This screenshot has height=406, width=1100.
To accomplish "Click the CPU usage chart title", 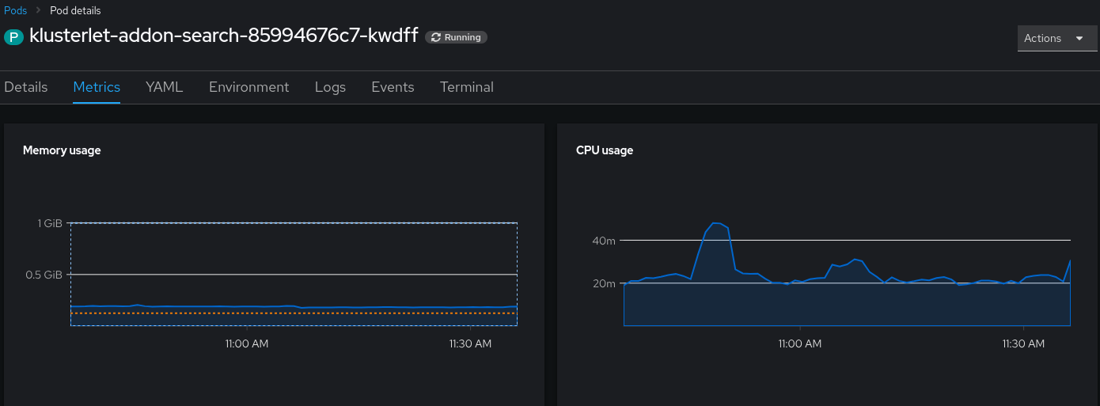I will point(605,150).
